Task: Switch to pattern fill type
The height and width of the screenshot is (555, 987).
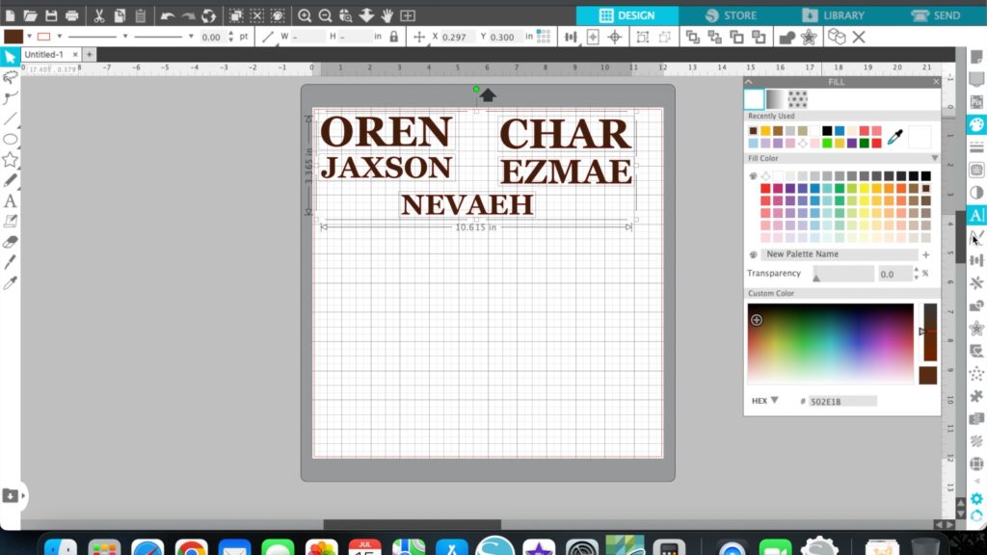Action: (797, 98)
